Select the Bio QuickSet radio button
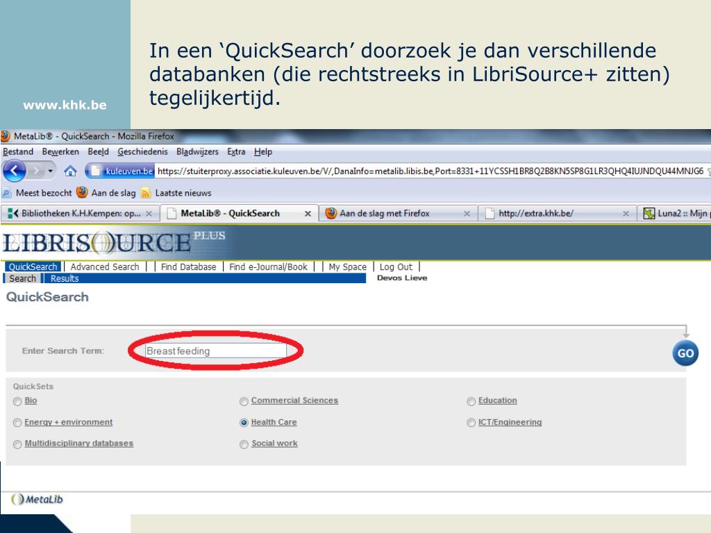 click(17, 401)
